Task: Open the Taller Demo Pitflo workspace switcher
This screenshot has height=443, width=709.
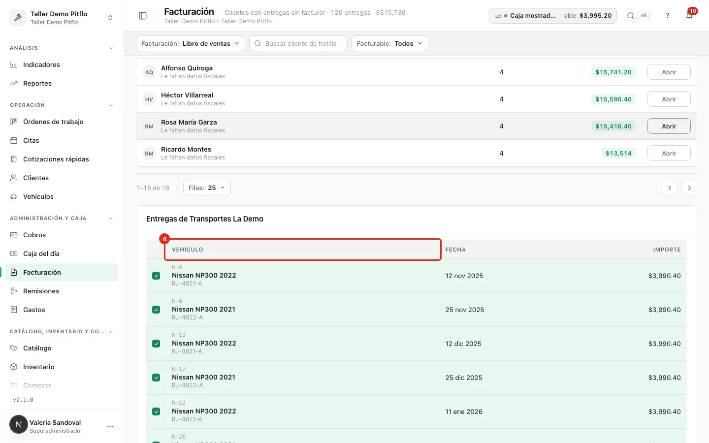Action: click(62, 18)
